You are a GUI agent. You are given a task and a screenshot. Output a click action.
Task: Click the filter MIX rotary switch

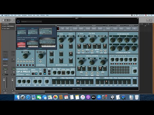click(x=79, y=51)
